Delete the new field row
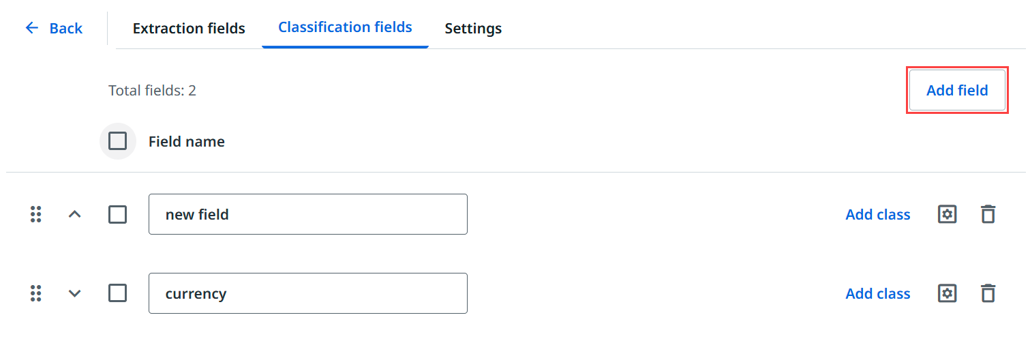 [x=988, y=214]
